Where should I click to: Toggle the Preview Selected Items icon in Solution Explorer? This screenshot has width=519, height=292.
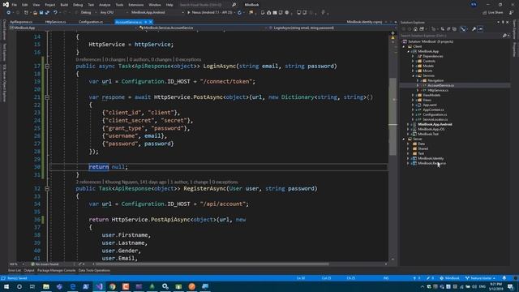coord(481,29)
